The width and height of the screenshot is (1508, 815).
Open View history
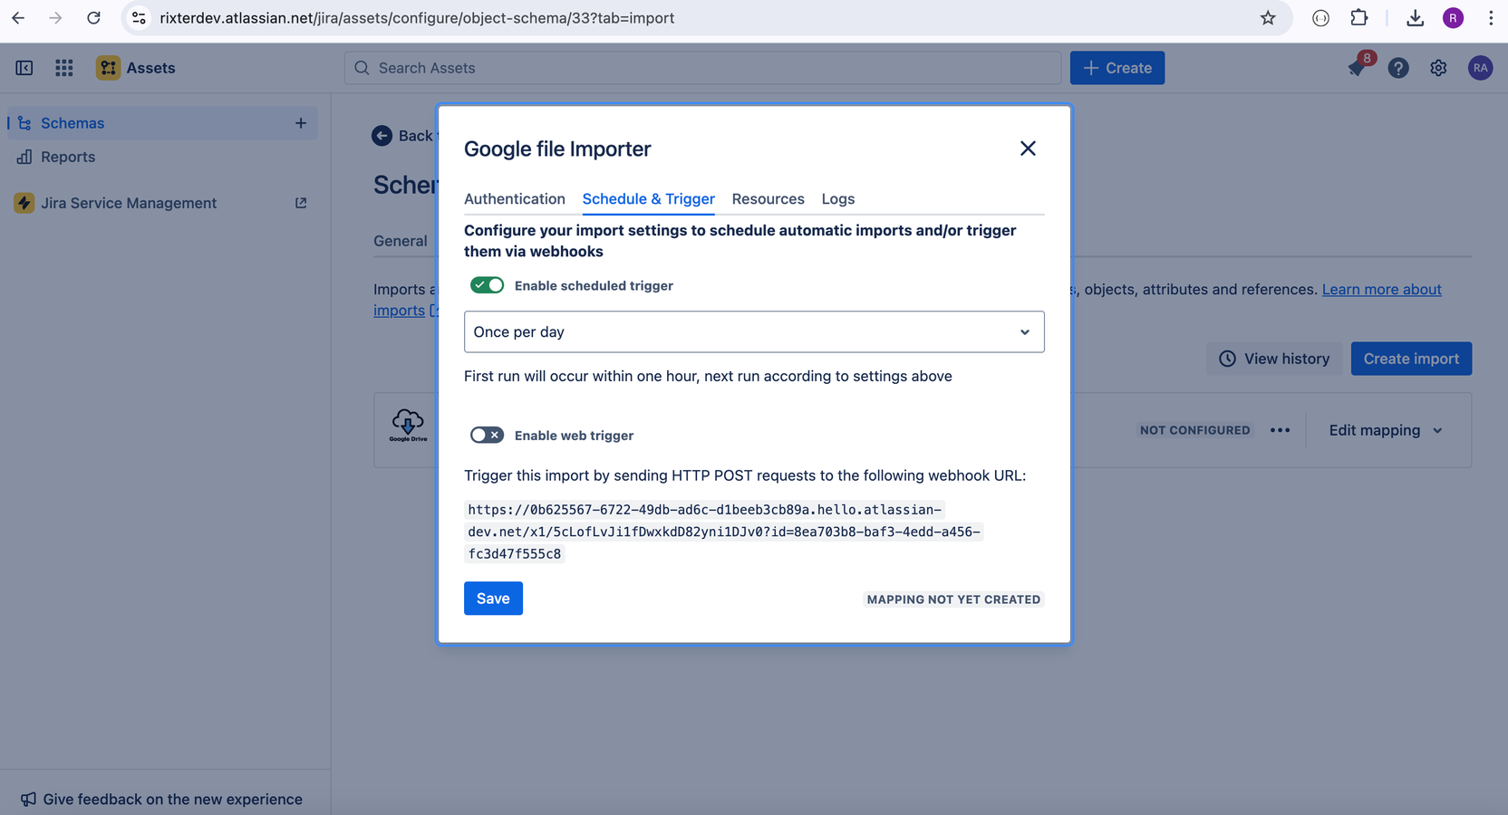1274,359
